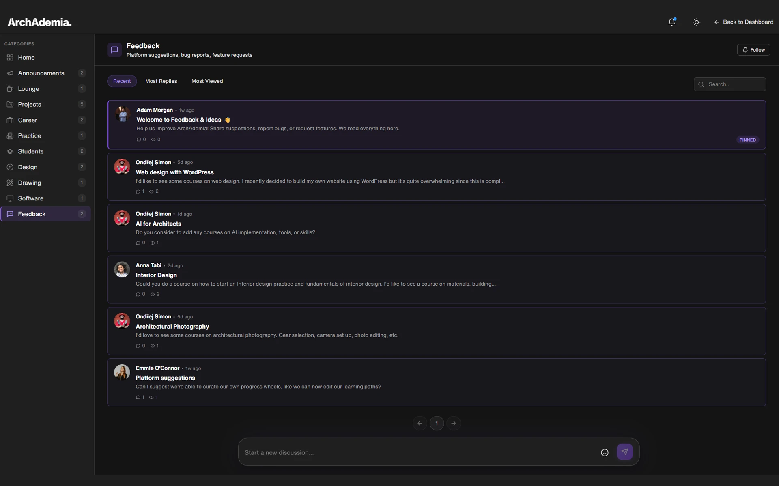Image resolution: width=779 pixels, height=486 pixels.
Task: Go to Drawing category in sidebar
Action: coord(29,183)
